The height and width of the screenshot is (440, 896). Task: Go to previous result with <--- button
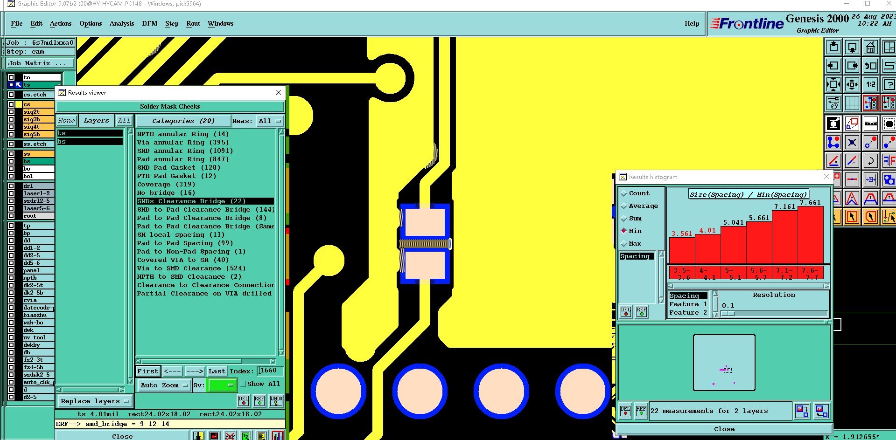[173, 371]
